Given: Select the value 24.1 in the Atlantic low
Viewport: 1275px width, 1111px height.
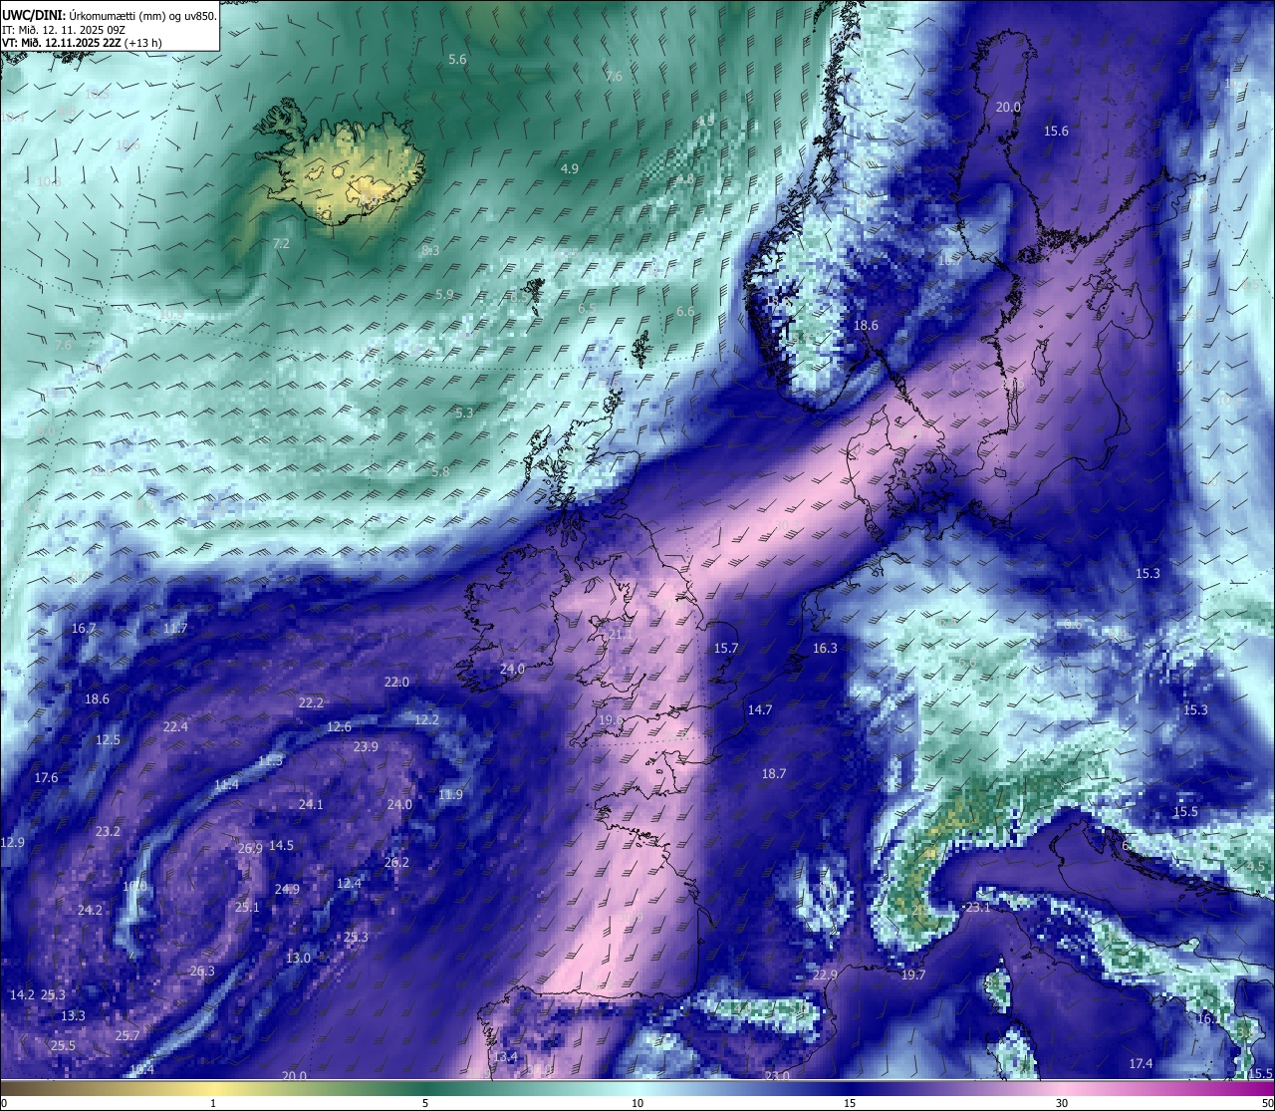Looking at the screenshot, I should click(x=311, y=805).
